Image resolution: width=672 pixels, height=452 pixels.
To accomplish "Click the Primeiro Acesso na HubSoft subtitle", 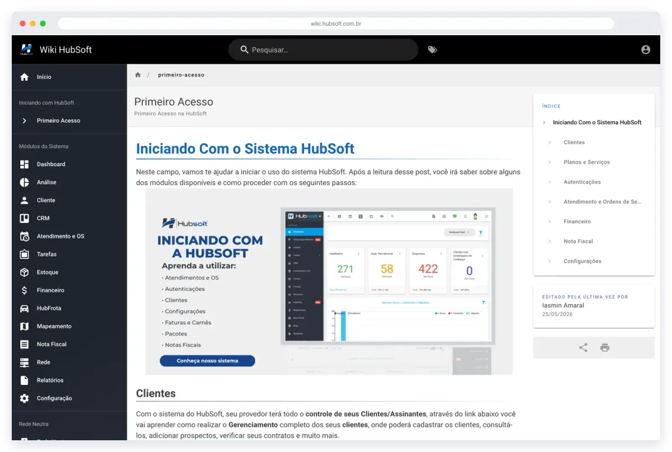I will point(170,114).
